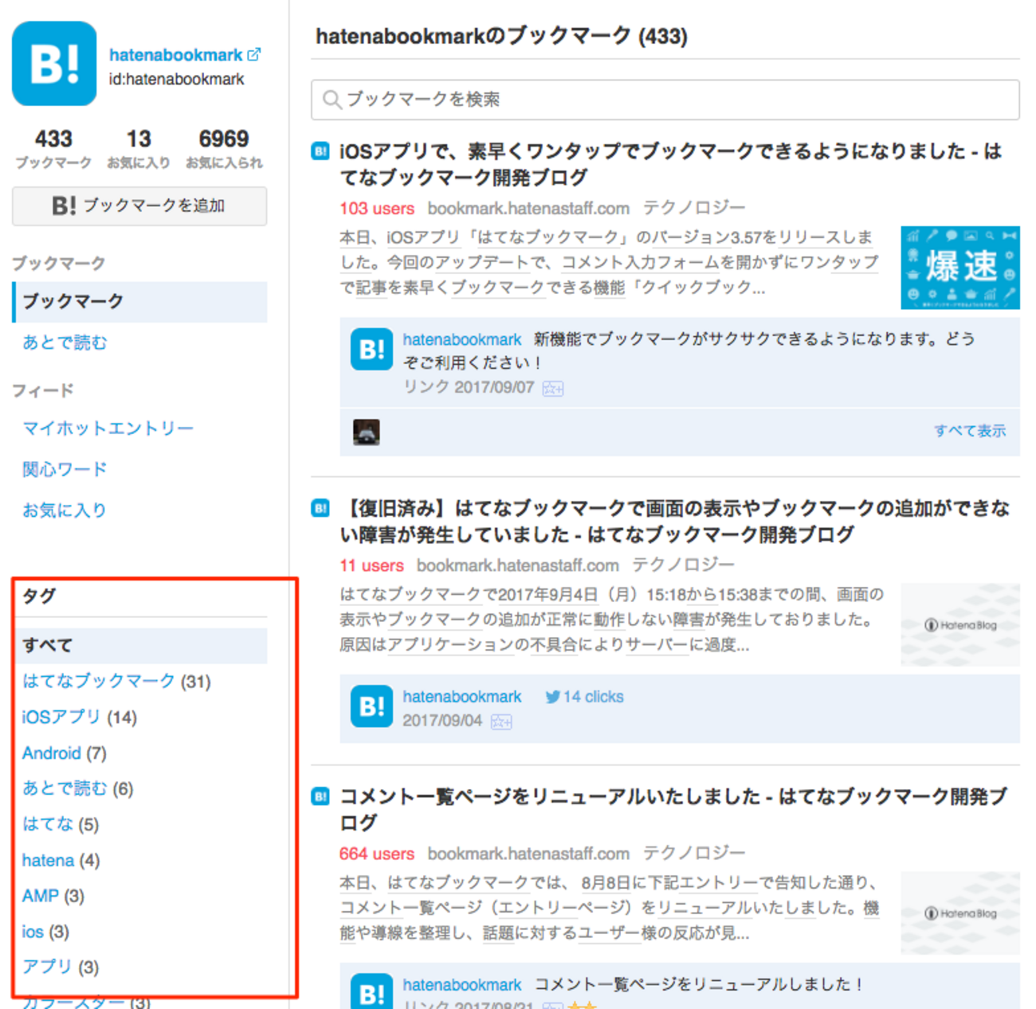Viewport: 1036px width, 1009px height.
Task: Open the hatenabookmark profile name link
Action: click(x=176, y=55)
